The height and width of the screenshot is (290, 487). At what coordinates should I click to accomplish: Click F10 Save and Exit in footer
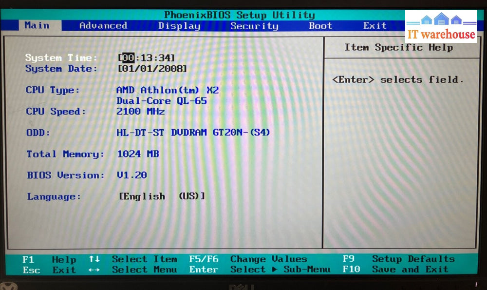tap(395, 270)
